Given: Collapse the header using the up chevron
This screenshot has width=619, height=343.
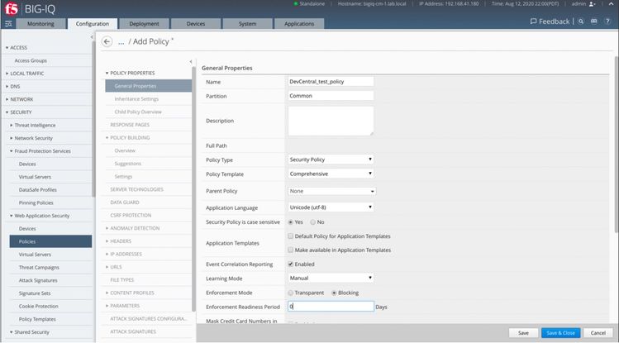Looking at the screenshot, I should click(x=610, y=4).
